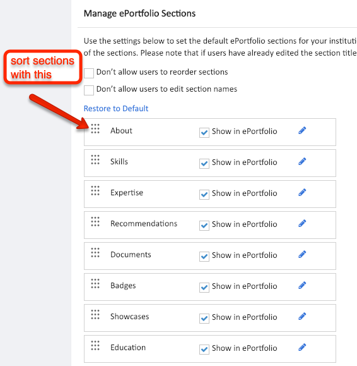The width and height of the screenshot is (357, 366).
Task: Click the Recommendations section label
Action: coord(144,224)
